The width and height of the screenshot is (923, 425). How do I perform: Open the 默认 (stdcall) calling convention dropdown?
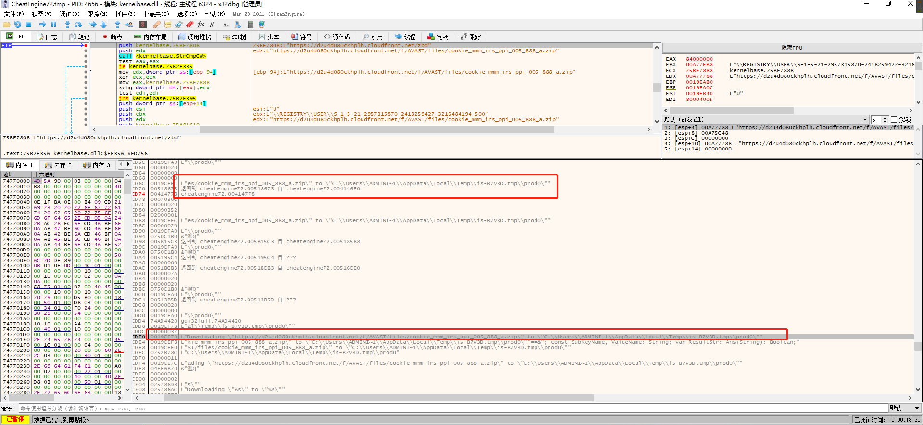coord(766,120)
